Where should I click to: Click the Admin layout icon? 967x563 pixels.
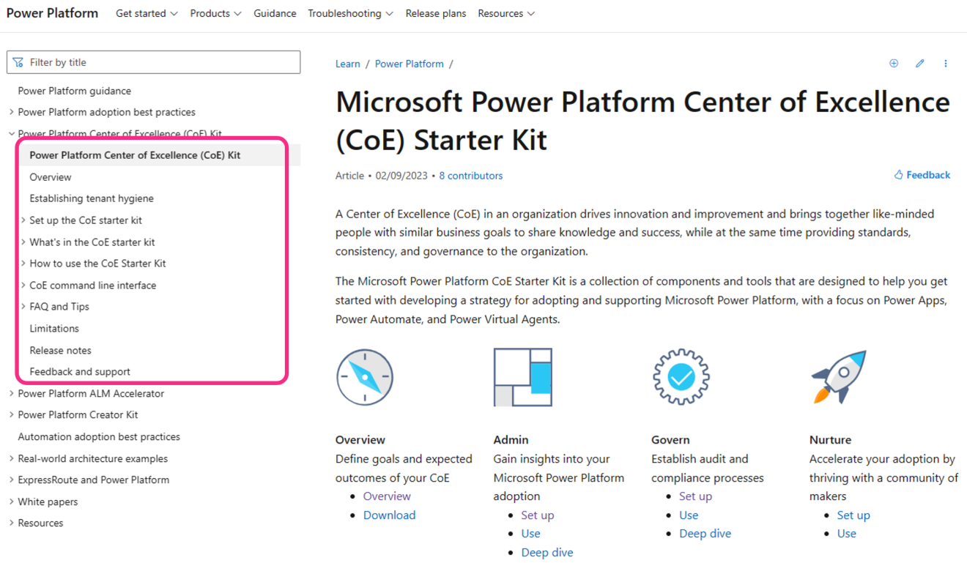[x=523, y=376]
